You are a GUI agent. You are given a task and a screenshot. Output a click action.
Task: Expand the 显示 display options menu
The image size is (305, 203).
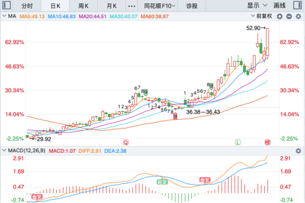pos(257,6)
